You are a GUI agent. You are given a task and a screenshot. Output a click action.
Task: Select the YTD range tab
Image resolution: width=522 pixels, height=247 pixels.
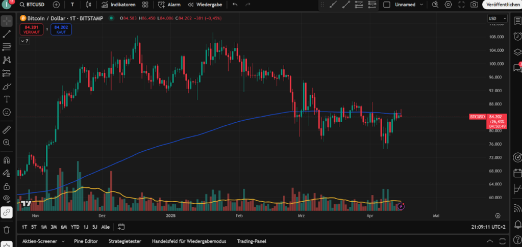click(75, 227)
